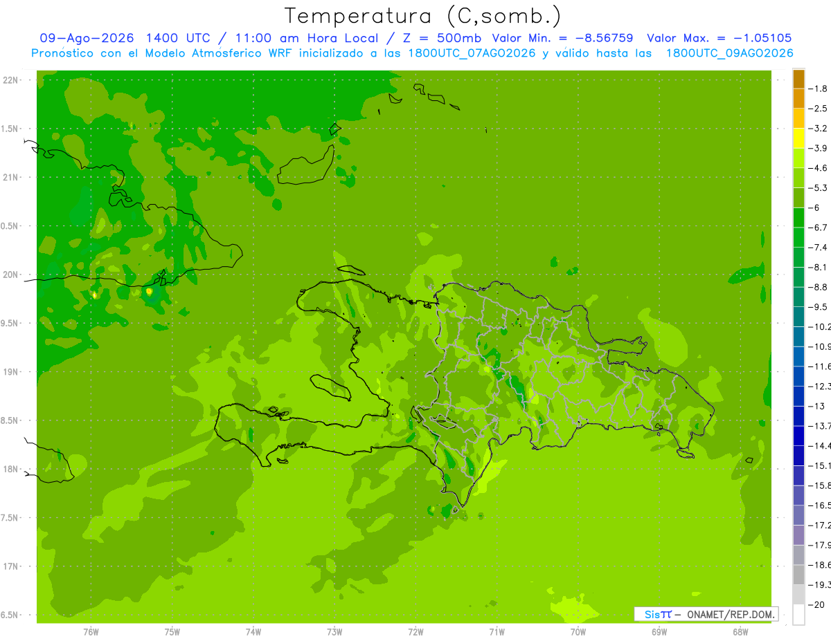The image size is (831, 641).
Task: Pick the yellow swatch between -3.2 and -3.9
Action: click(x=798, y=138)
